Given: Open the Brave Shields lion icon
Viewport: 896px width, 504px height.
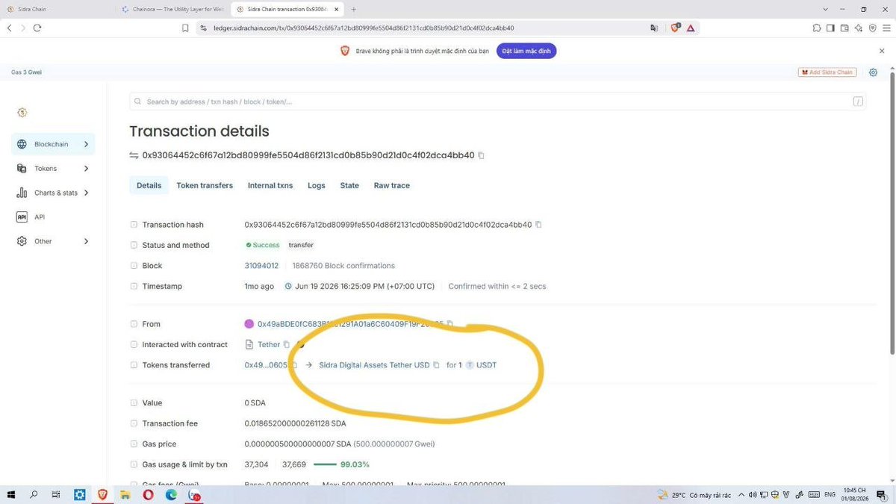Looking at the screenshot, I should coord(675,28).
